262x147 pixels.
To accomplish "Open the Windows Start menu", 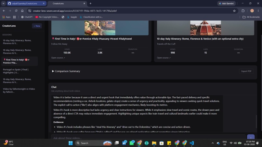I will click(71, 143).
